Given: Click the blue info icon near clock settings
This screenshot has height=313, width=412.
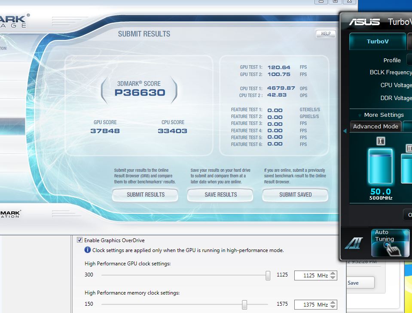Looking at the screenshot, I should [88, 250].
